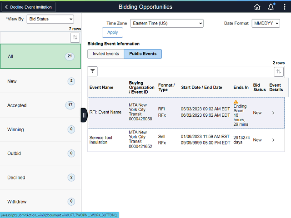
Task: Click the Event Name column header
Action: point(101,88)
